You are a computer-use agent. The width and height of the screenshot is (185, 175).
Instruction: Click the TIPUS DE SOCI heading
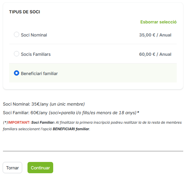25,12
